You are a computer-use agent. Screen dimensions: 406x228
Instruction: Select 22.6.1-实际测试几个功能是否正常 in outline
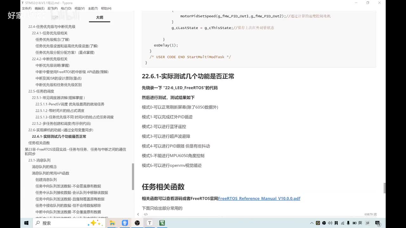59,136
